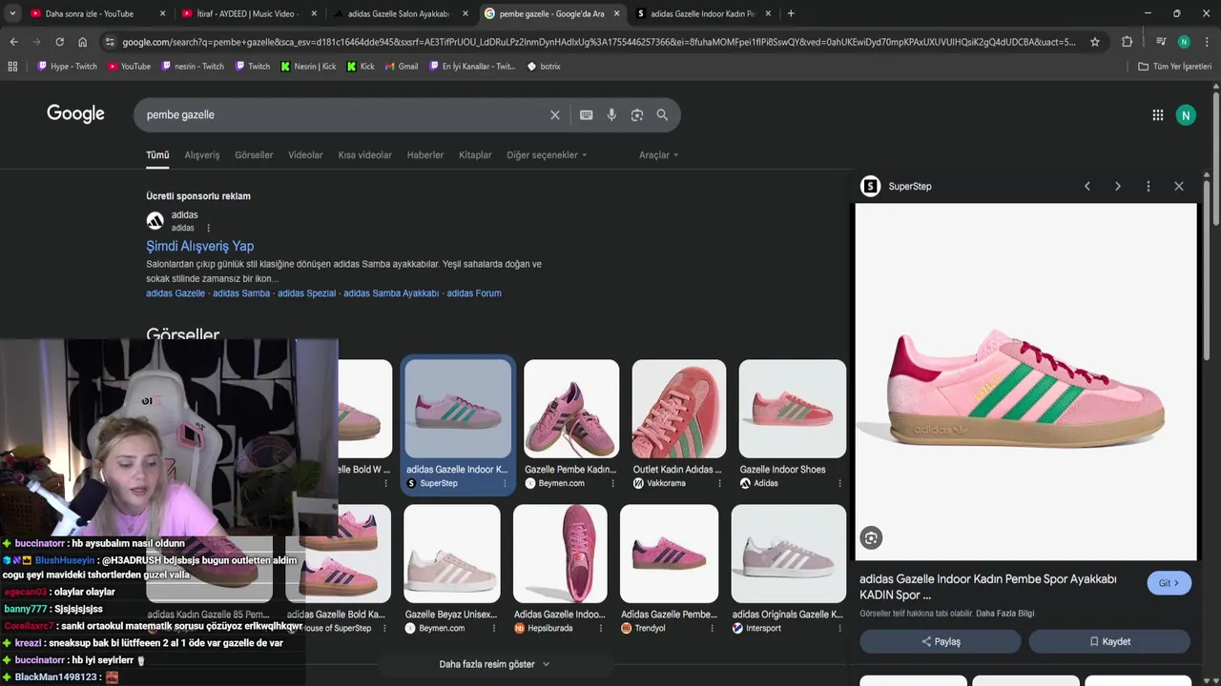1221x686 pixels.
Task: Open the 'adidas Forum' sitelink
Action: click(474, 293)
